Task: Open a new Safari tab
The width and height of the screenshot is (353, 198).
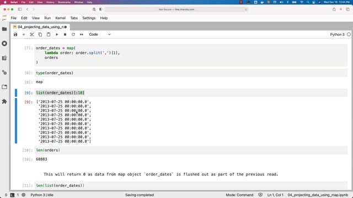Action: coord(341,9)
